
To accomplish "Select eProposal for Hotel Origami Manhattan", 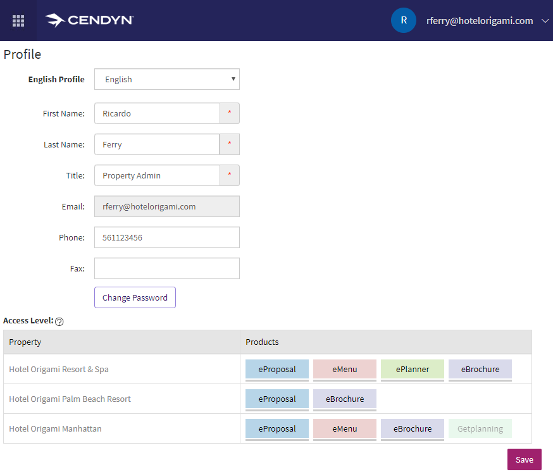I will click(x=277, y=428).
